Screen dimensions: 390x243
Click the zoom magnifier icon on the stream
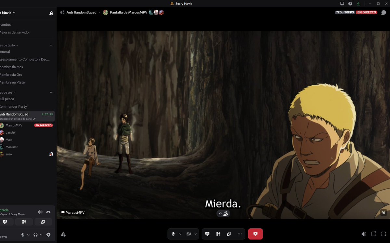pos(383,212)
